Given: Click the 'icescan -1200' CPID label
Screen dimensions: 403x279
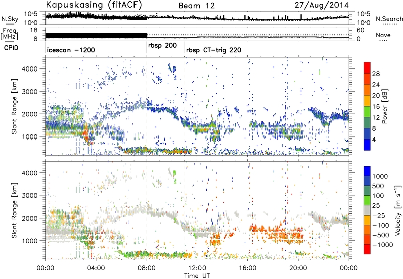Looking at the screenshot, I should 71,50.
